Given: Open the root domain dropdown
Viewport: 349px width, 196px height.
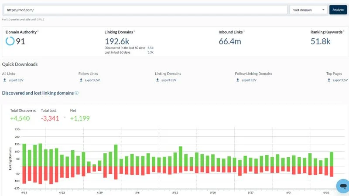Looking at the screenshot, I should coord(308,10).
